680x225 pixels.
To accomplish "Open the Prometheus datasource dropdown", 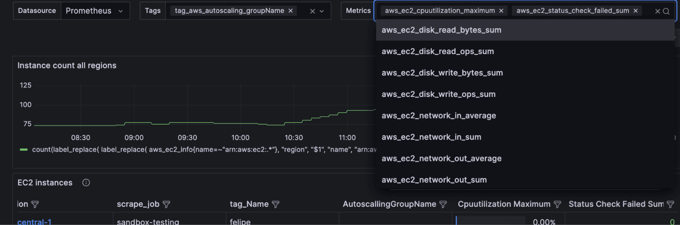I will (x=95, y=11).
